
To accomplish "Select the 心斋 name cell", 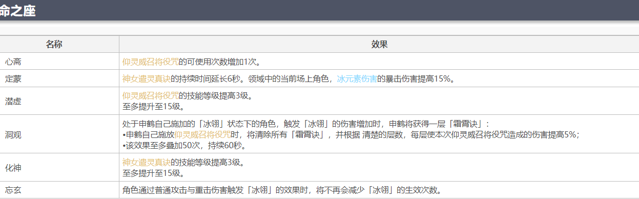I will (x=59, y=62).
